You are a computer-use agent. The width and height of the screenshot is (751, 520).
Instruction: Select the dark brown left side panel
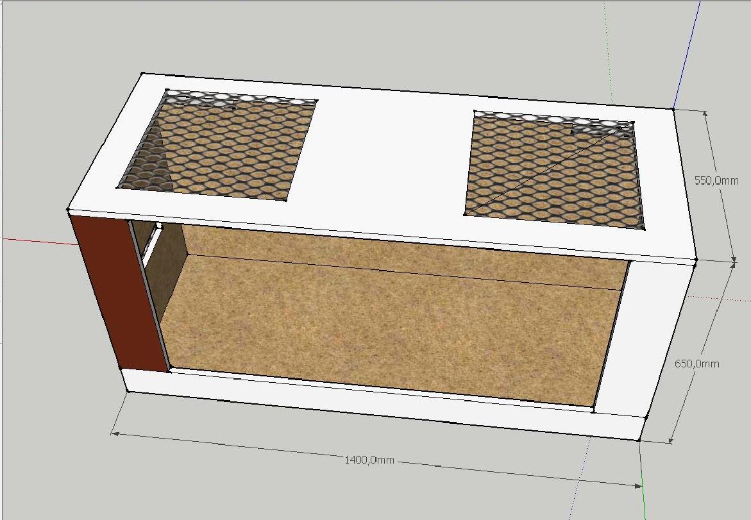pyautogui.click(x=115, y=292)
